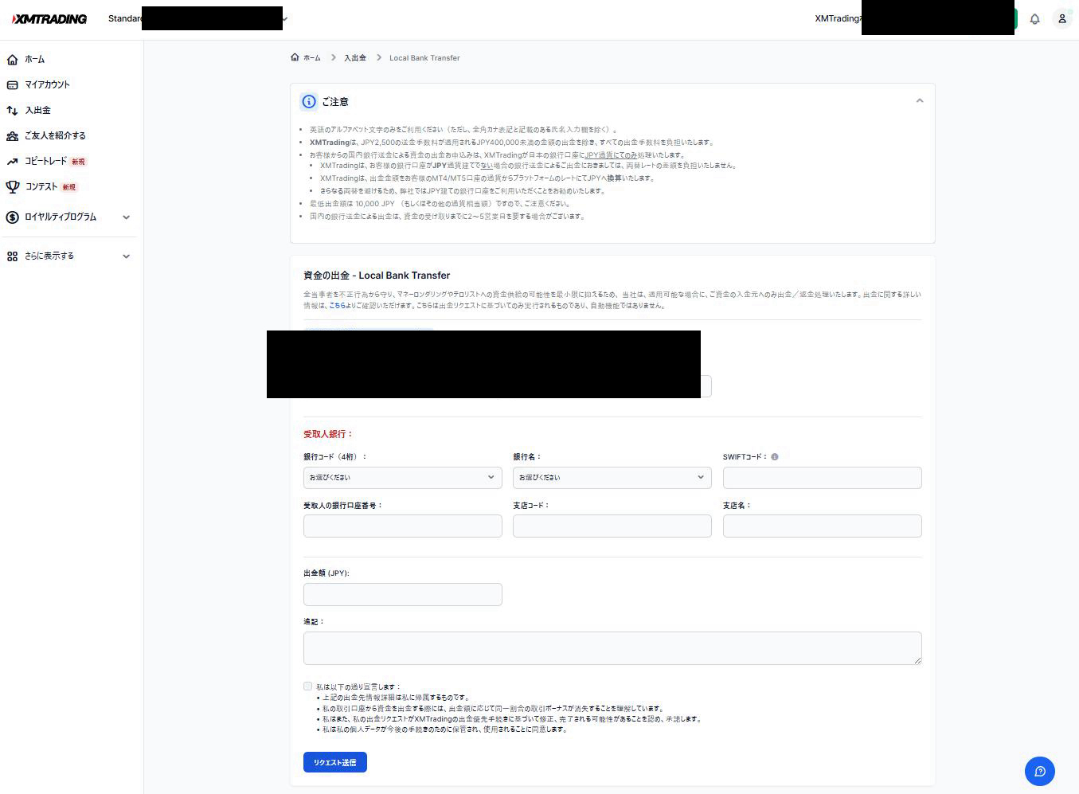
Task: Tick the declaration agreement checkbox
Action: coord(308,686)
